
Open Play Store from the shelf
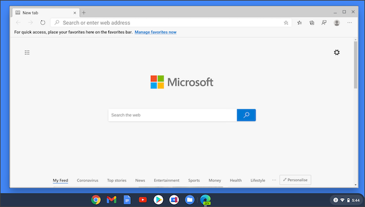[158, 200]
